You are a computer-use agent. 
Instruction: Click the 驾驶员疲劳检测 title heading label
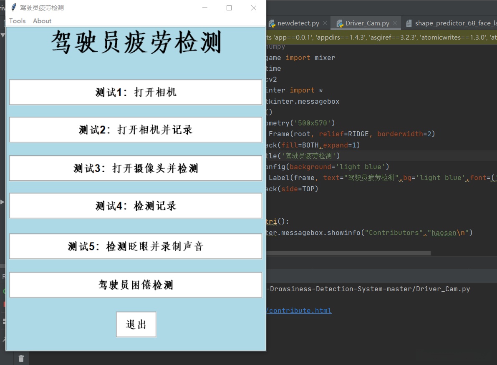tap(136, 42)
